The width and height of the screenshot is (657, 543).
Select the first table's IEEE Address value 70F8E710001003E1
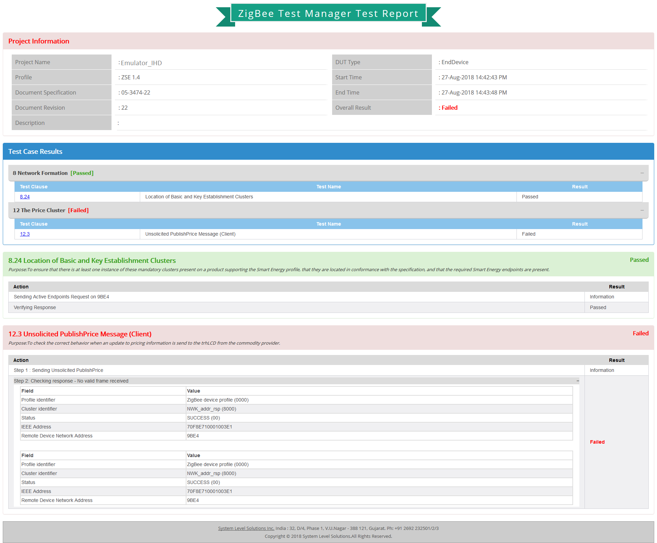click(210, 427)
